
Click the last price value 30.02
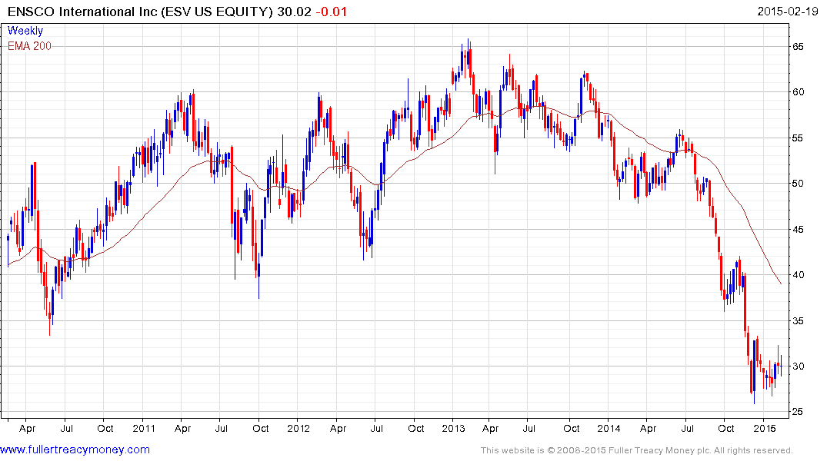point(295,12)
